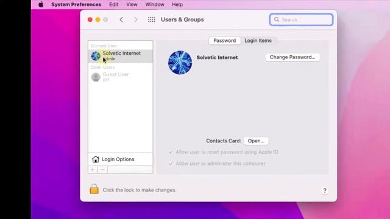Remove user with minus button

103,170
